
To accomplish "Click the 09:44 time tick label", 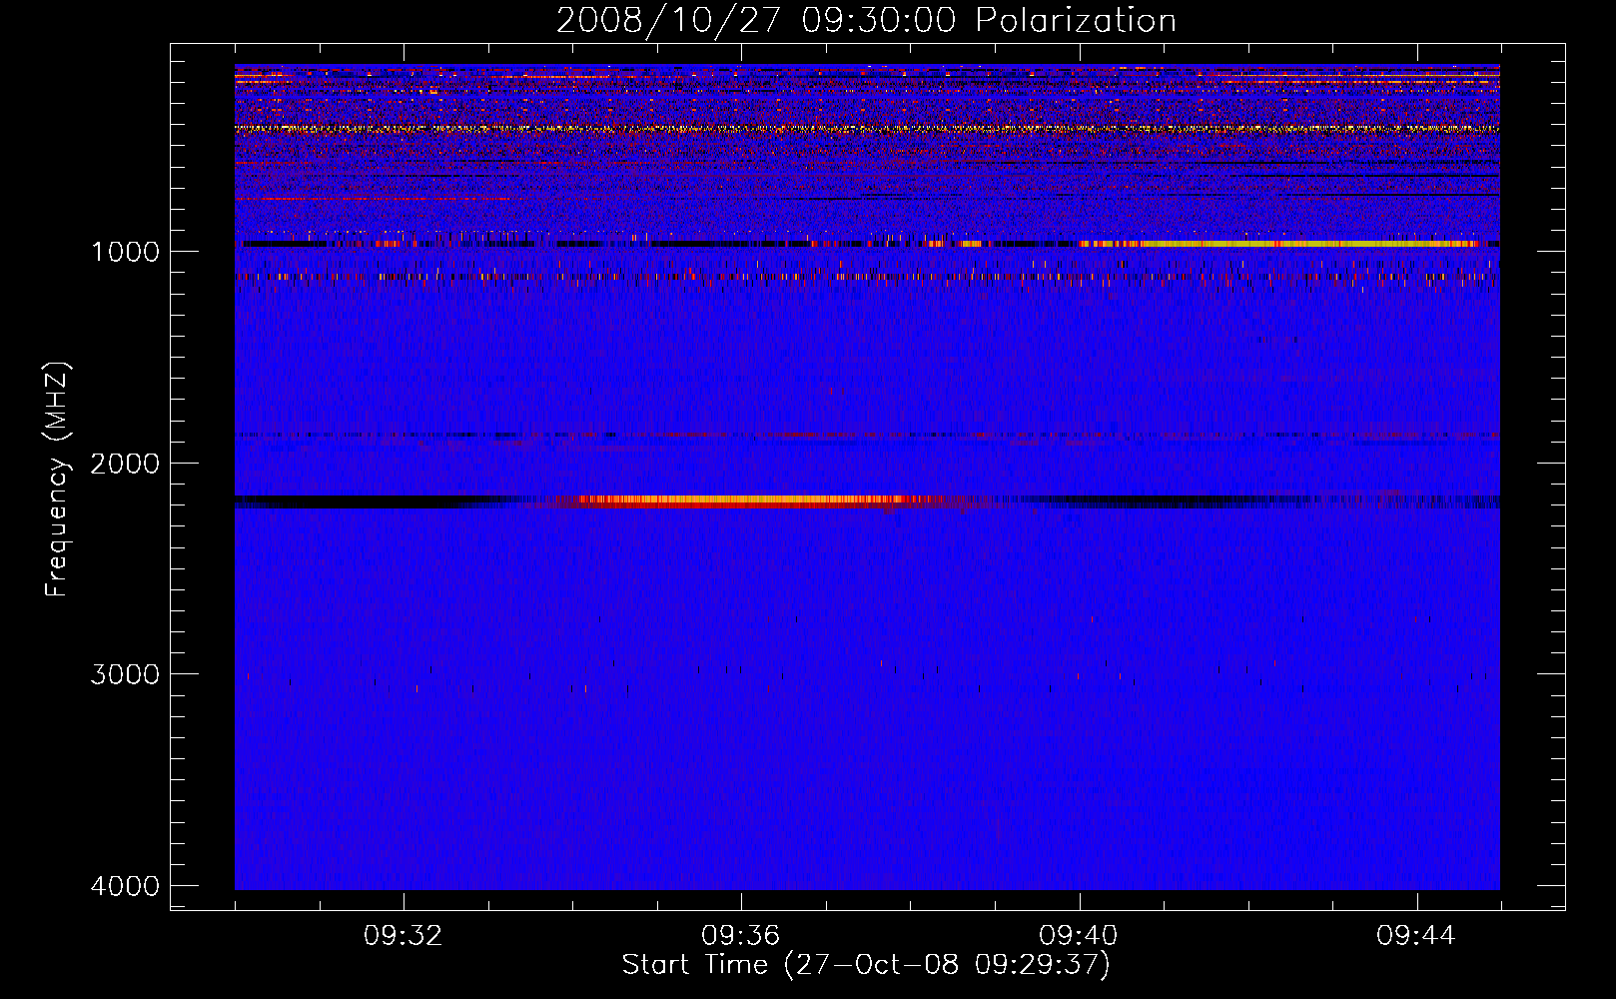I will coord(1416,936).
